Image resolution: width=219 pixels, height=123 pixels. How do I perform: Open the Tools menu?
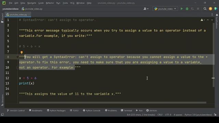[x=65, y=3]
